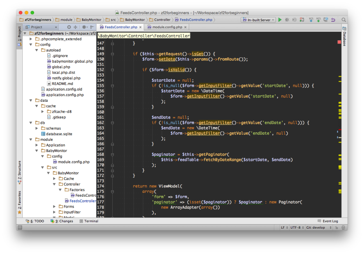Click Scroll from Source target icon

69,27
